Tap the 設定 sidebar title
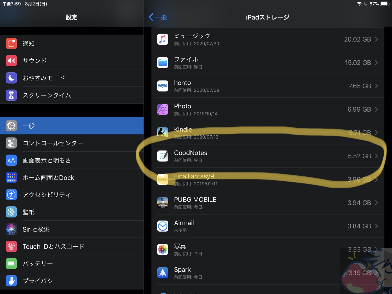Screen dimensions: 392x294 [72, 17]
